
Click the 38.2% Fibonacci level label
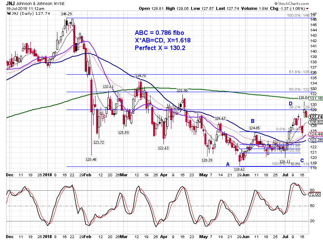pyautogui.click(x=302, y=107)
